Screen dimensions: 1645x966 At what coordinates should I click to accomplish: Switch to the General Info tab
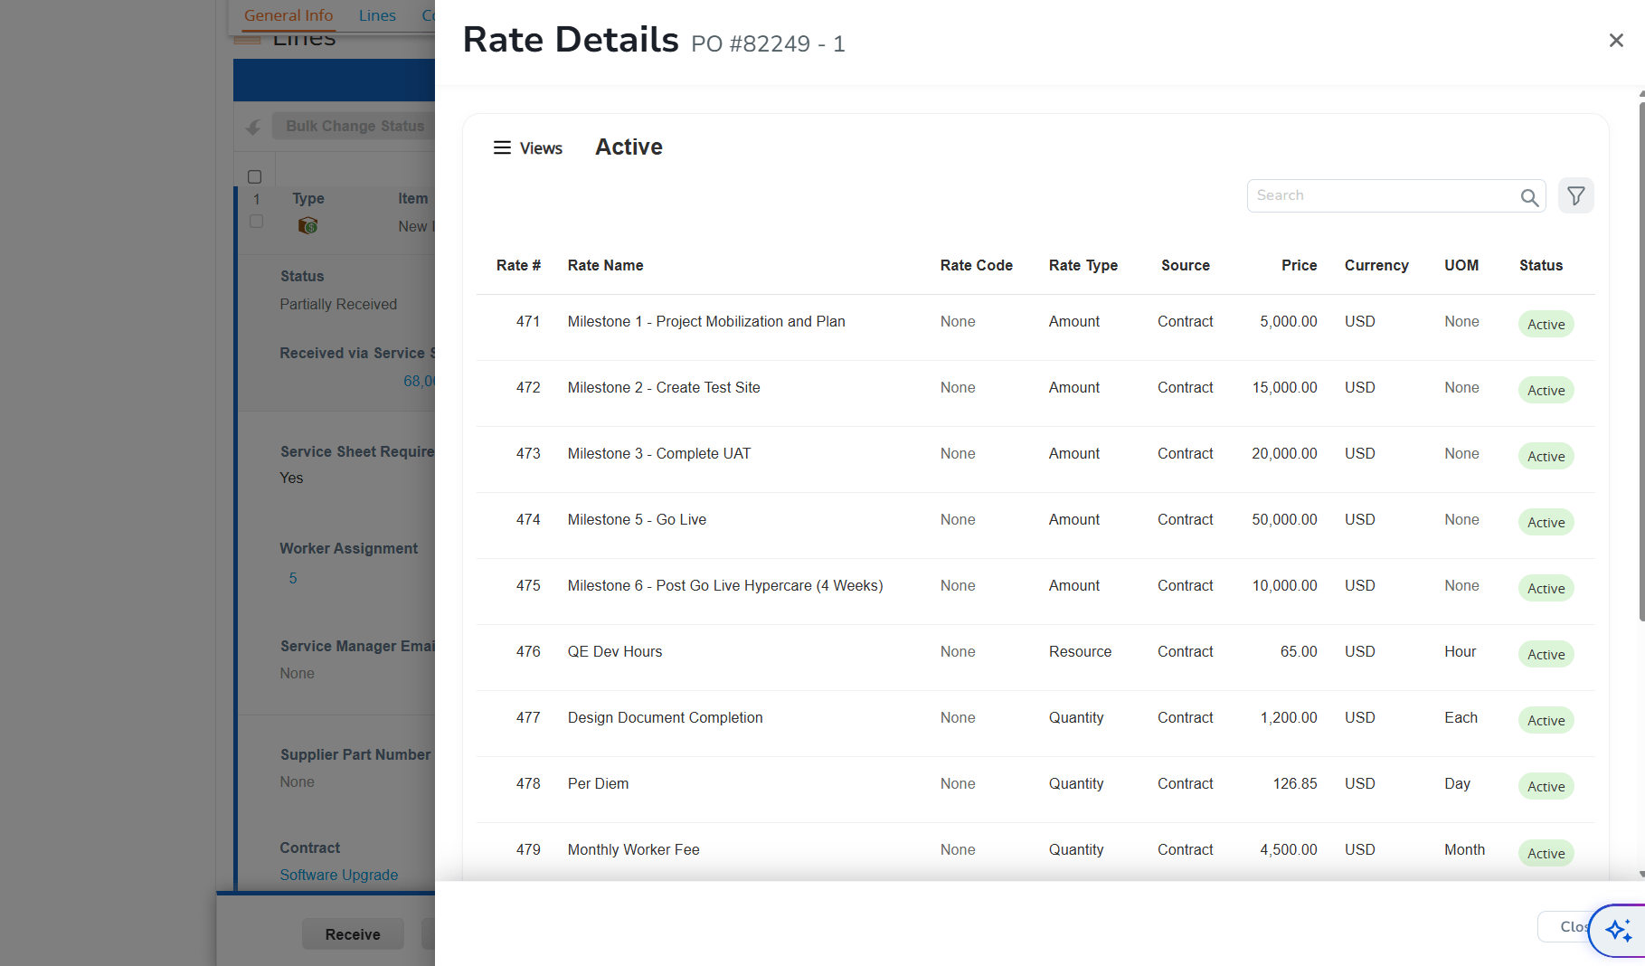coord(288,15)
